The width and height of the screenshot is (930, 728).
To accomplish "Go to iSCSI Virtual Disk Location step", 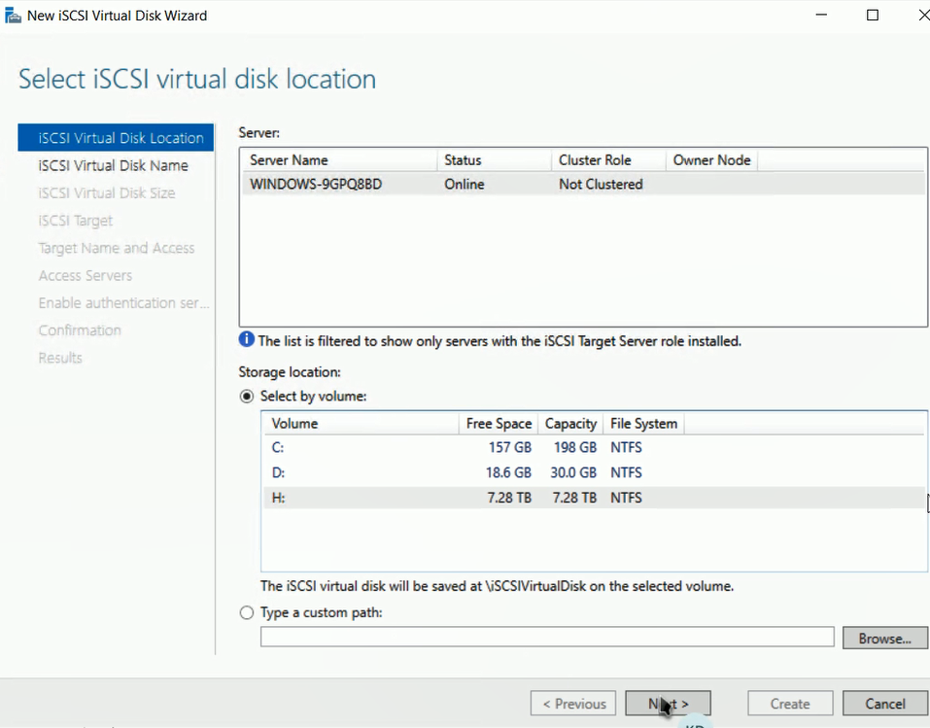I will [x=121, y=138].
